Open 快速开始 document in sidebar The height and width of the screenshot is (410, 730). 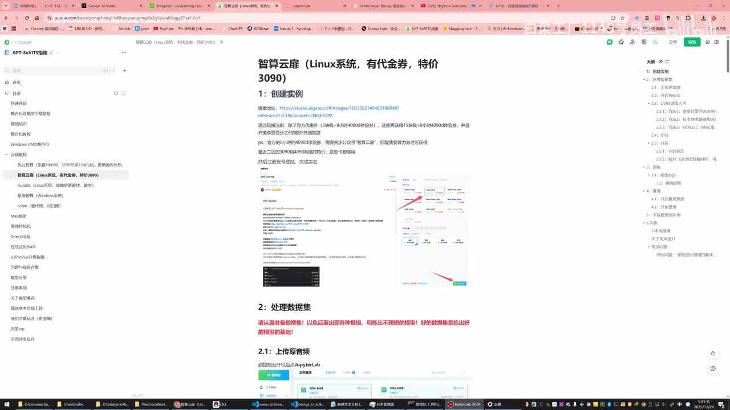click(x=19, y=104)
